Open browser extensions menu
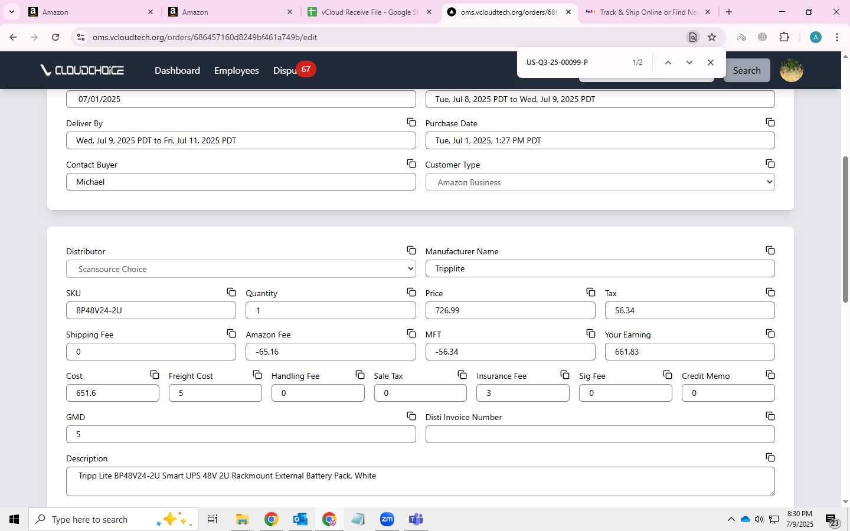 pos(784,37)
